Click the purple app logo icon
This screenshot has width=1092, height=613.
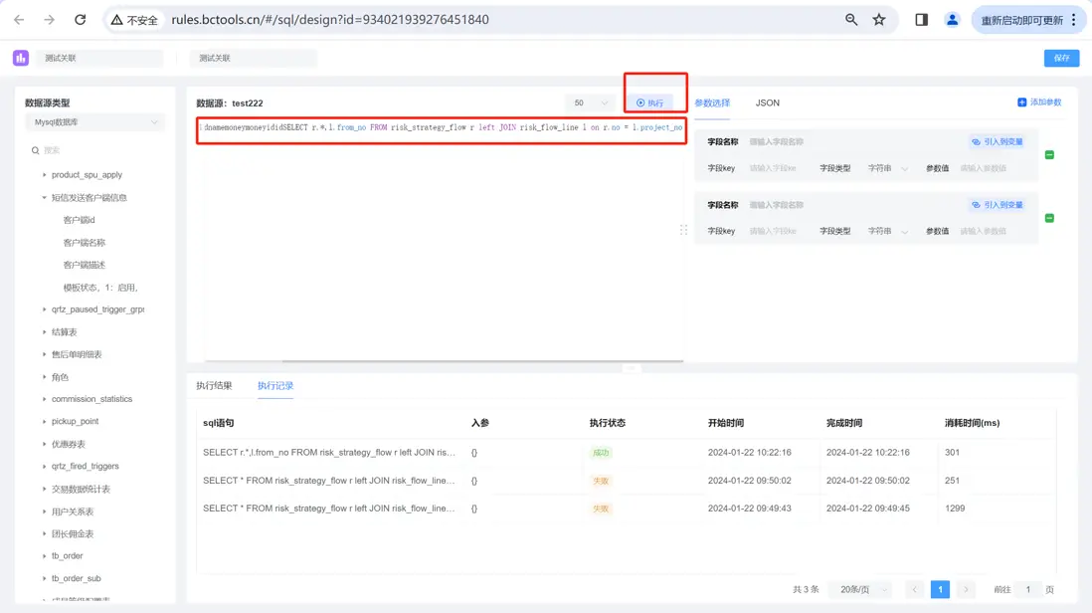[x=21, y=58]
